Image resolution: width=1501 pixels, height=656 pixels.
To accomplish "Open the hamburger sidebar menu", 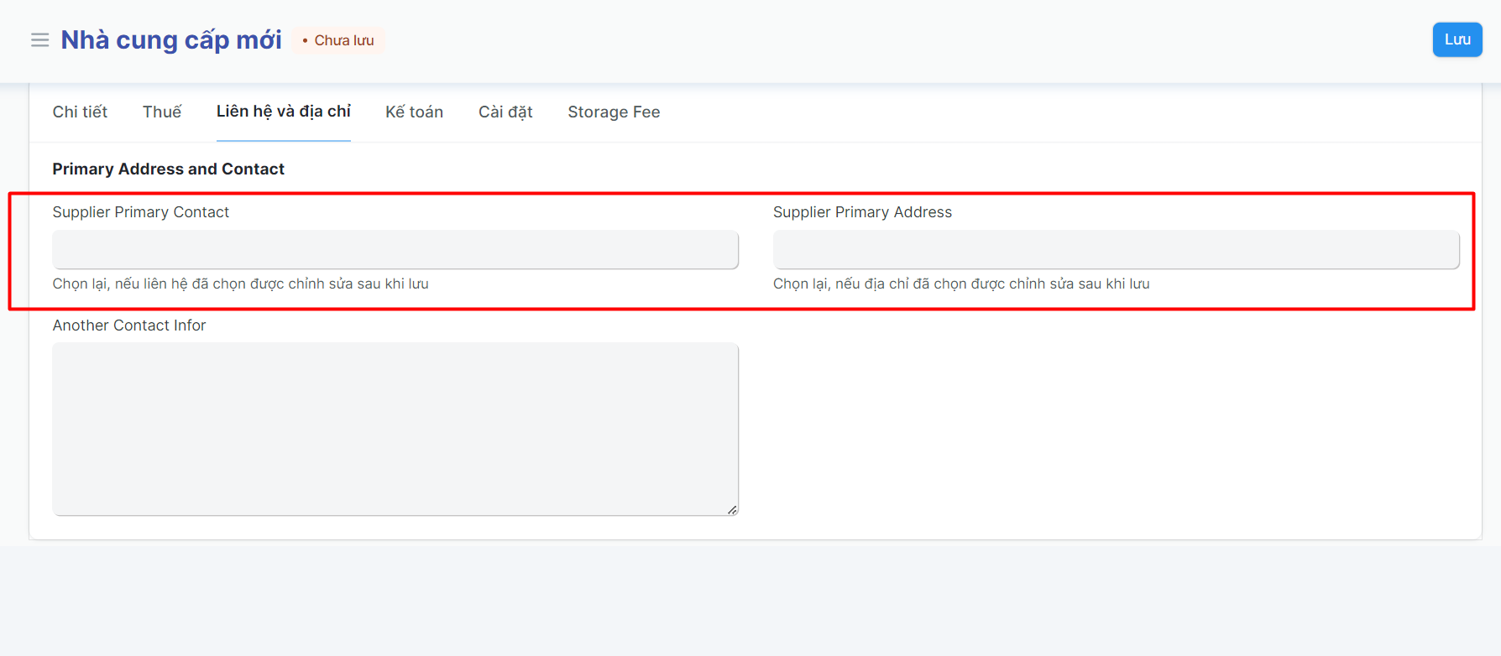I will click(39, 40).
